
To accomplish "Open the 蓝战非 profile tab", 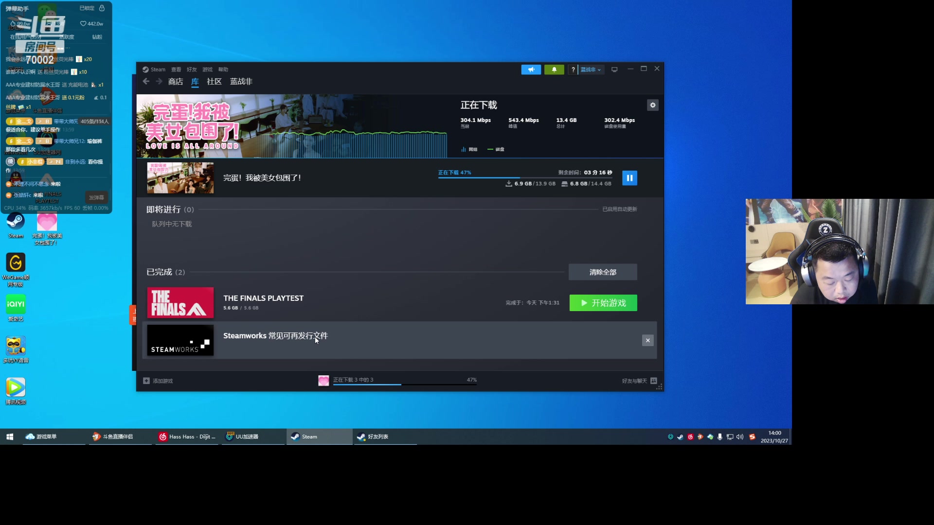I will coord(241,82).
